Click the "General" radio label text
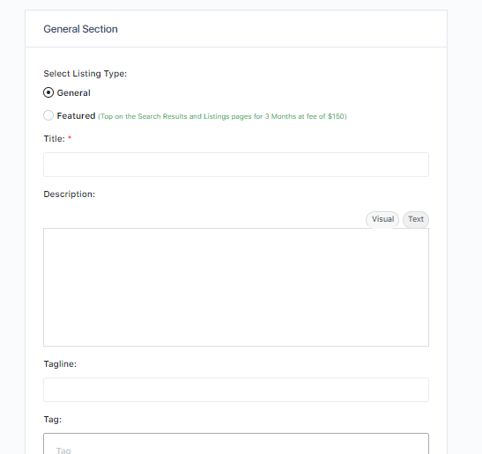The height and width of the screenshot is (454, 482). [73, 92]
